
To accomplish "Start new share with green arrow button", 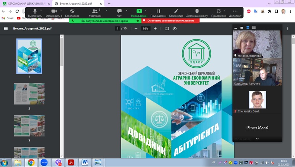I will tap(139, 13).
